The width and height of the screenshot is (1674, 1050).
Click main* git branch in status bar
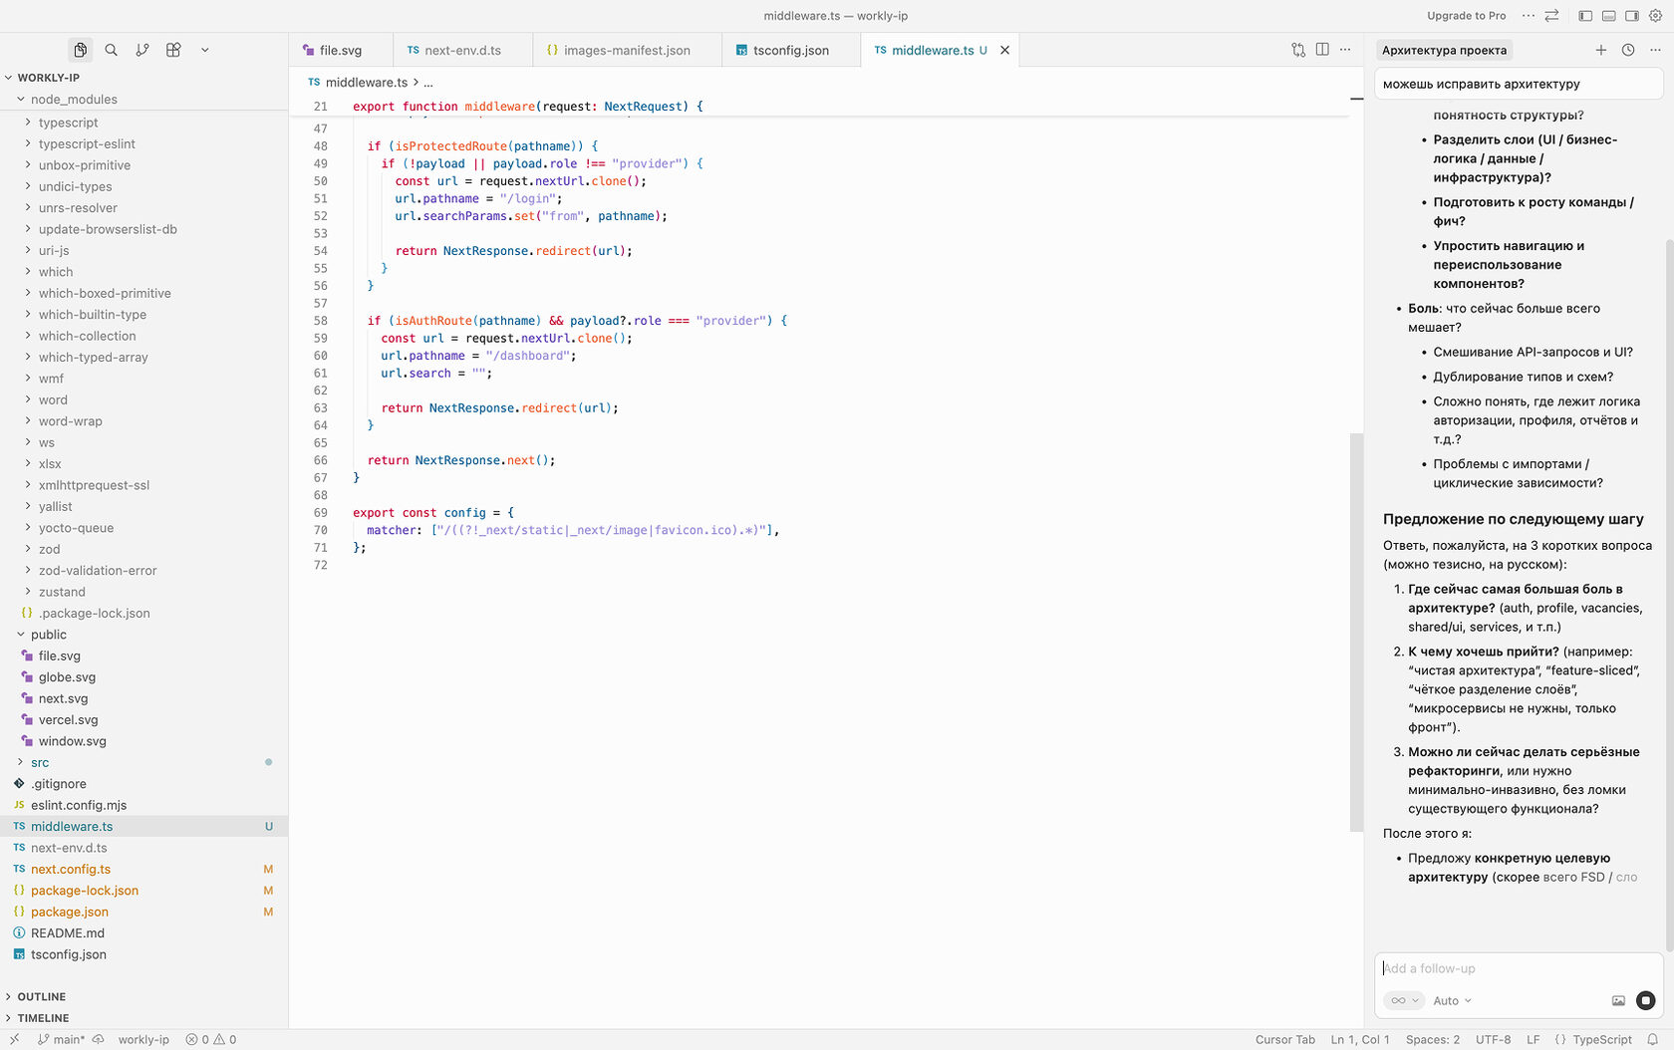(62, 1040)
